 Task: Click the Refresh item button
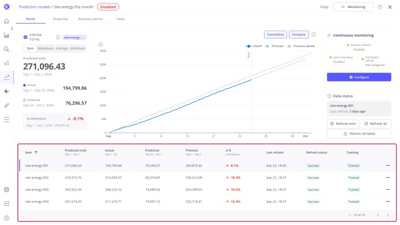point(342,123)
